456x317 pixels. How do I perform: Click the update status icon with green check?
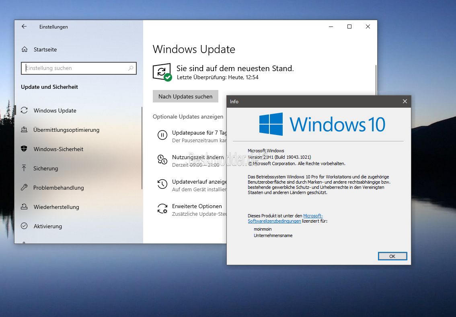tap(162, 72)
